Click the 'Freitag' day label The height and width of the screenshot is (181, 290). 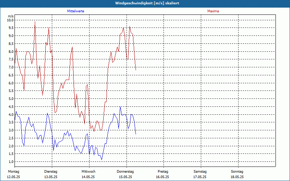pos(163,172)
